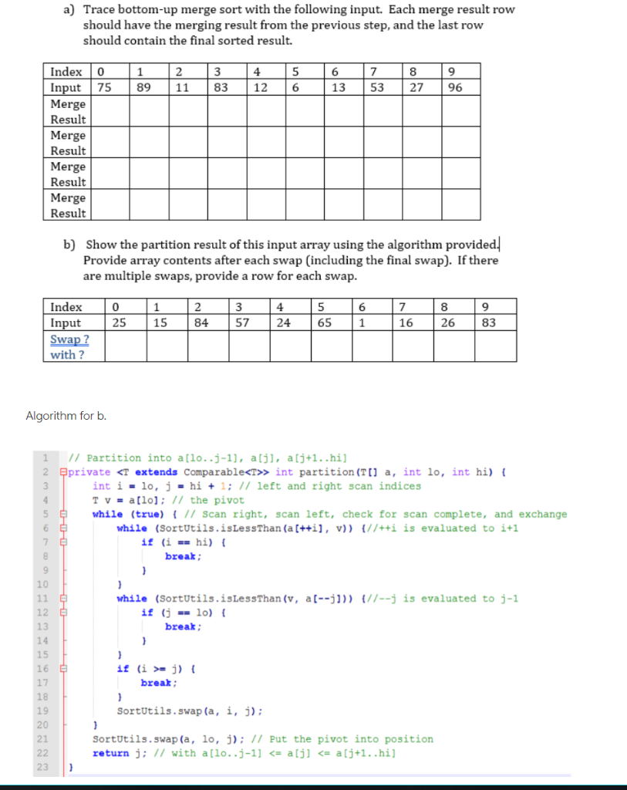Select the Input cell containing 75
The width and height of the screenshot is (627, 790).
tap(106, 87)
